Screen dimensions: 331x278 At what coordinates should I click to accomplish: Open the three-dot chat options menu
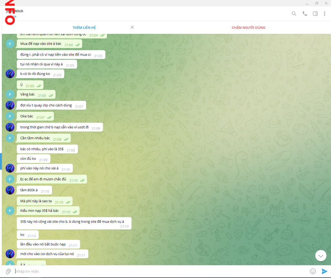325,14
